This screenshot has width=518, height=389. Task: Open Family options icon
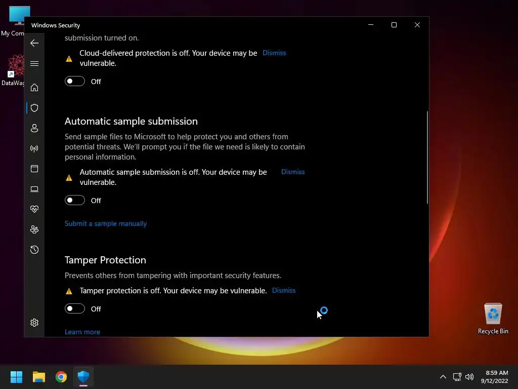pyautogui.click(x=34, y=229)
